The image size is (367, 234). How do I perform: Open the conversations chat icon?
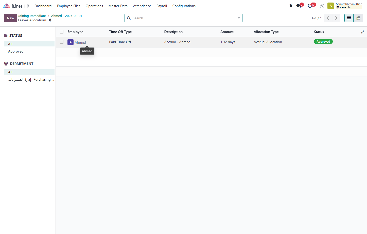pos(299,6)
